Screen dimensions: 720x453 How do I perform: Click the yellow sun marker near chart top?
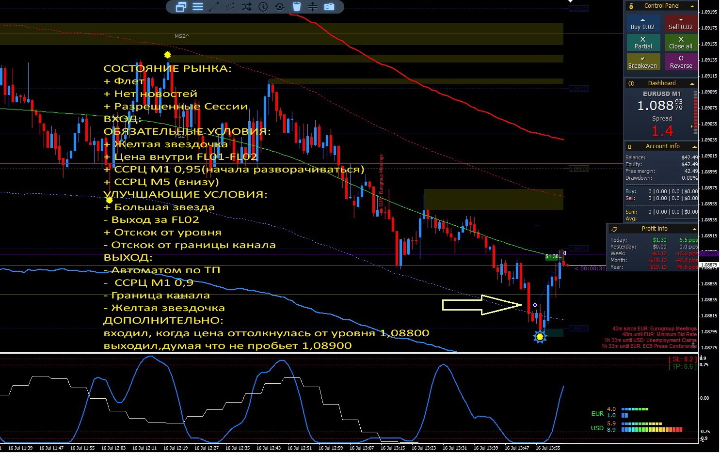tap(167, 55)
